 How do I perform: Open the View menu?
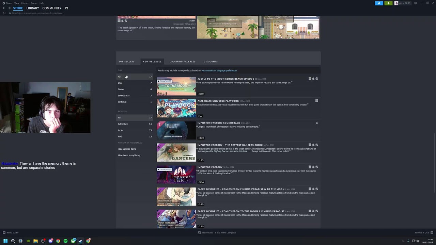pyautogui.click(x=17, y=3)
